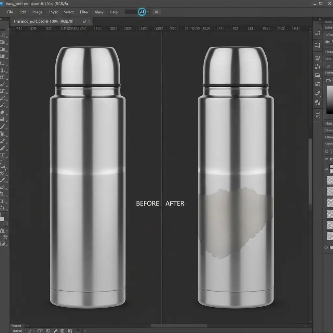Image resolution: width=333 pixels, height=333 pixels.
Task: Switch to the thermos_edit.psd document tab
Action: click(x=44, y=21)
